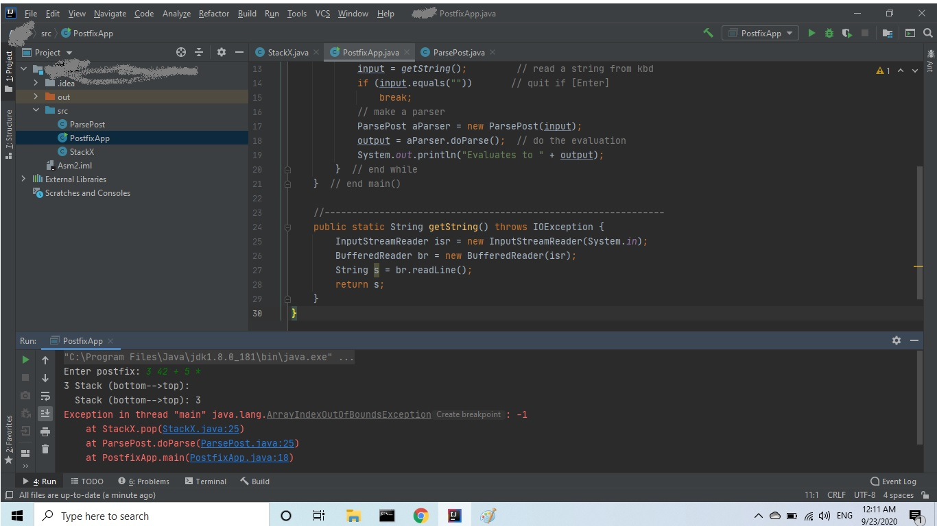Open Search Everywhere with the magnifier icon
Viewport: 937px width, 526px height.
click(927, 33)
